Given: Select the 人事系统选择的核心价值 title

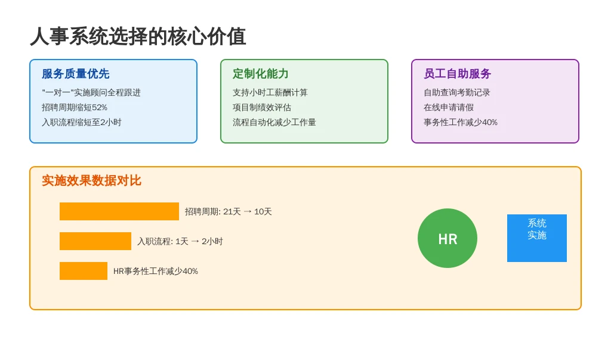Looking at the screenshot, I should [x=141, y=37].
